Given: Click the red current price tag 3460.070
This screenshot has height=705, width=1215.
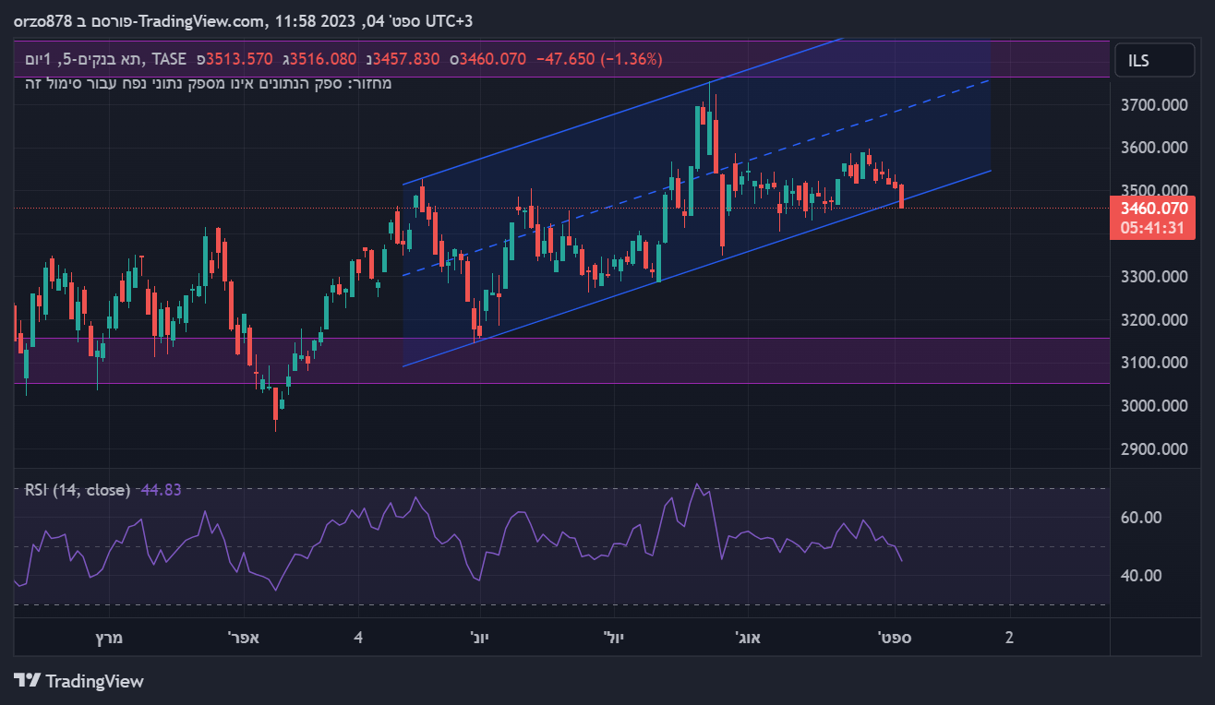Looking at the screenshot, I should point(1152,209).
